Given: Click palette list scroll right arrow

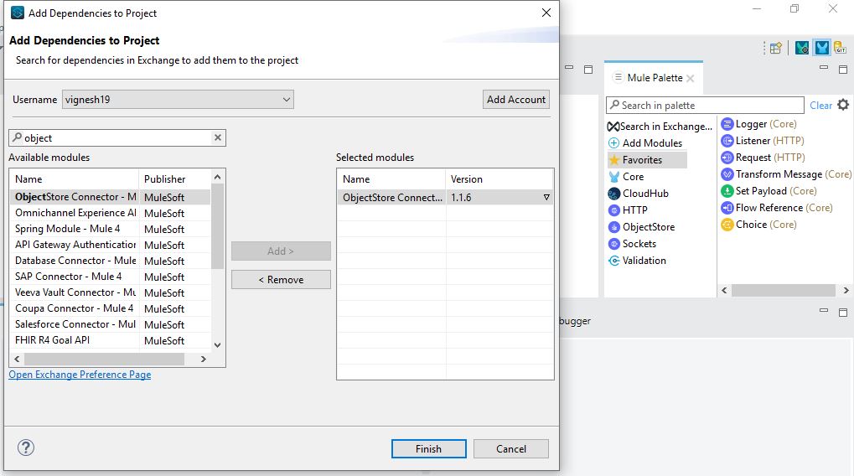Looking at the screenshot, I should point(846,291).
